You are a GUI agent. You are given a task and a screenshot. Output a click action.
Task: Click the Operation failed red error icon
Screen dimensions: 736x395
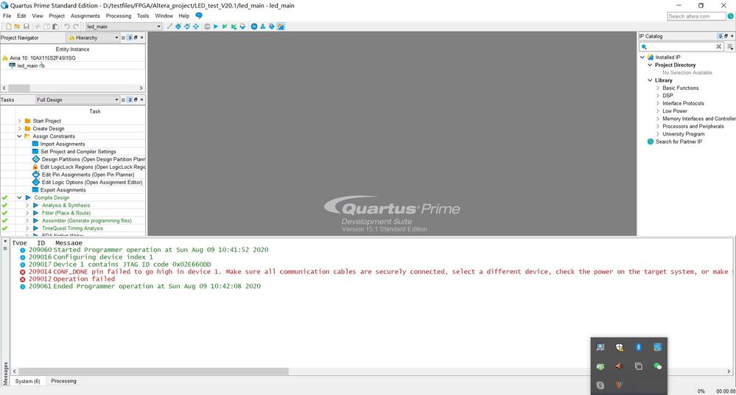point(23,279)
